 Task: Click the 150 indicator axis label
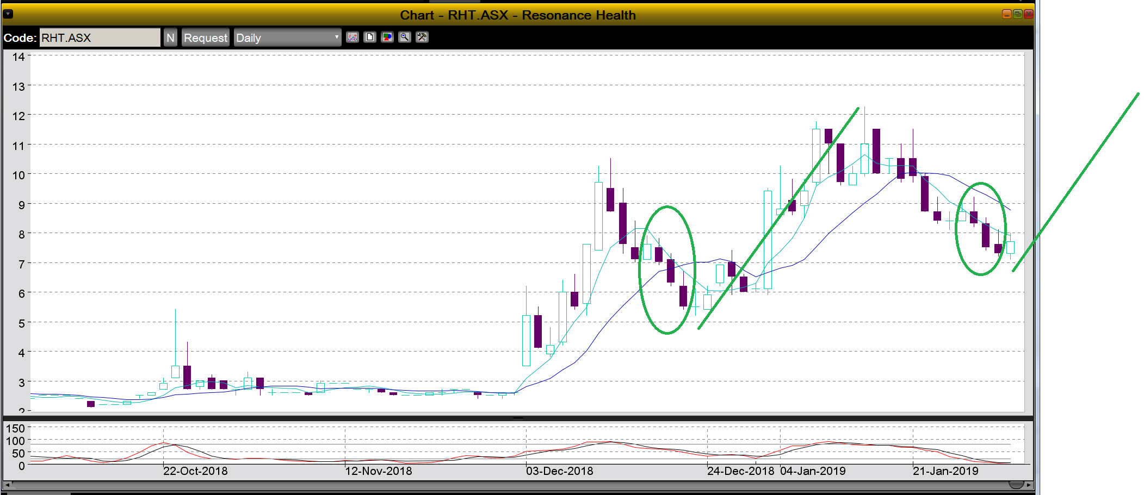pyautogui.click(x=15, y=429)
